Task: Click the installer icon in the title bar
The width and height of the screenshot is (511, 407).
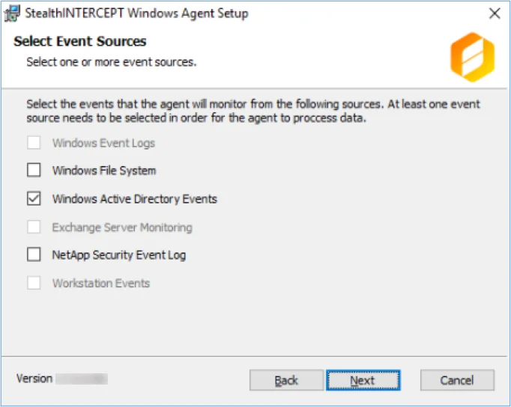Action: 12,13
